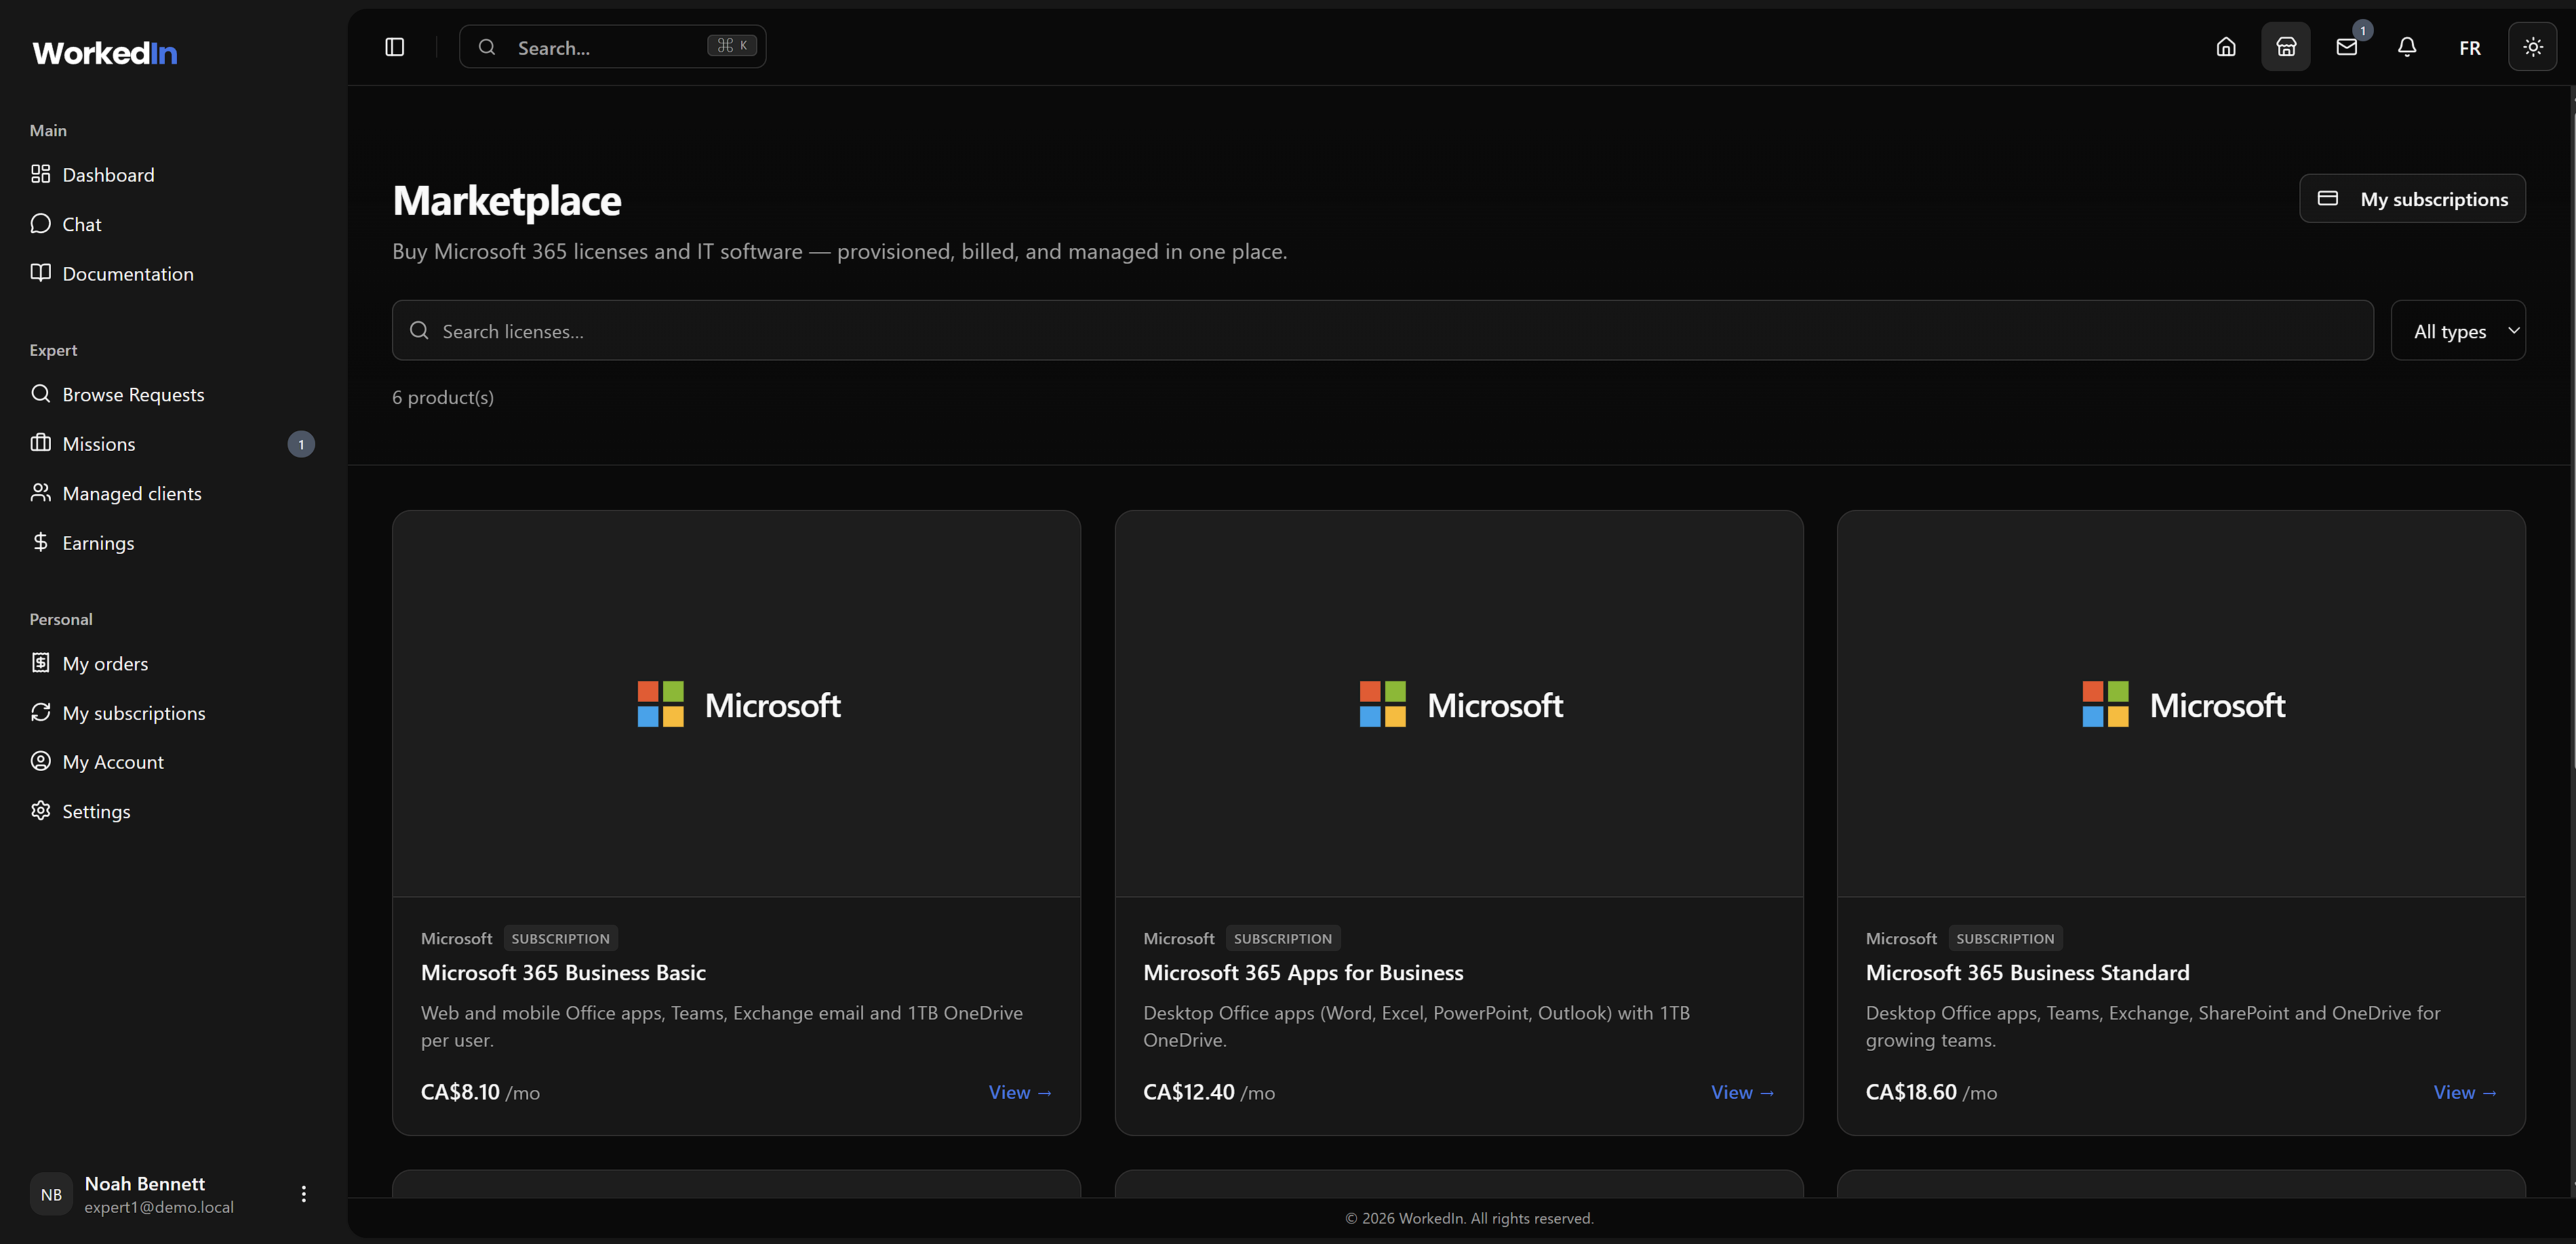Click the My subscriptions header button
This screenshot has height=1244, width=2576.
pyautogui.click(x=2413, y=199)
